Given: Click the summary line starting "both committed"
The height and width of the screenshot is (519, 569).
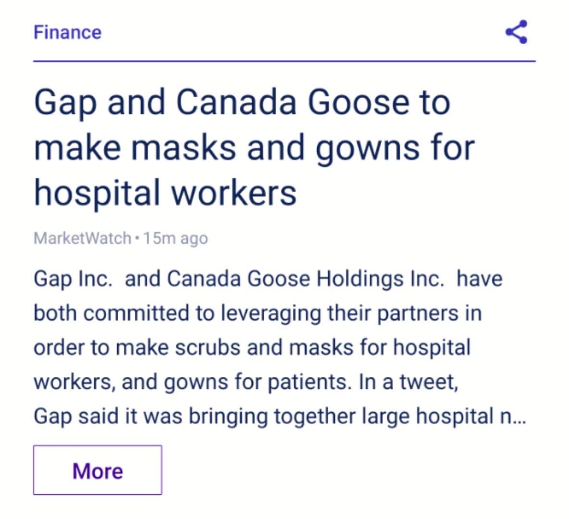Looking at the screenshot, I should click(258, 314).
